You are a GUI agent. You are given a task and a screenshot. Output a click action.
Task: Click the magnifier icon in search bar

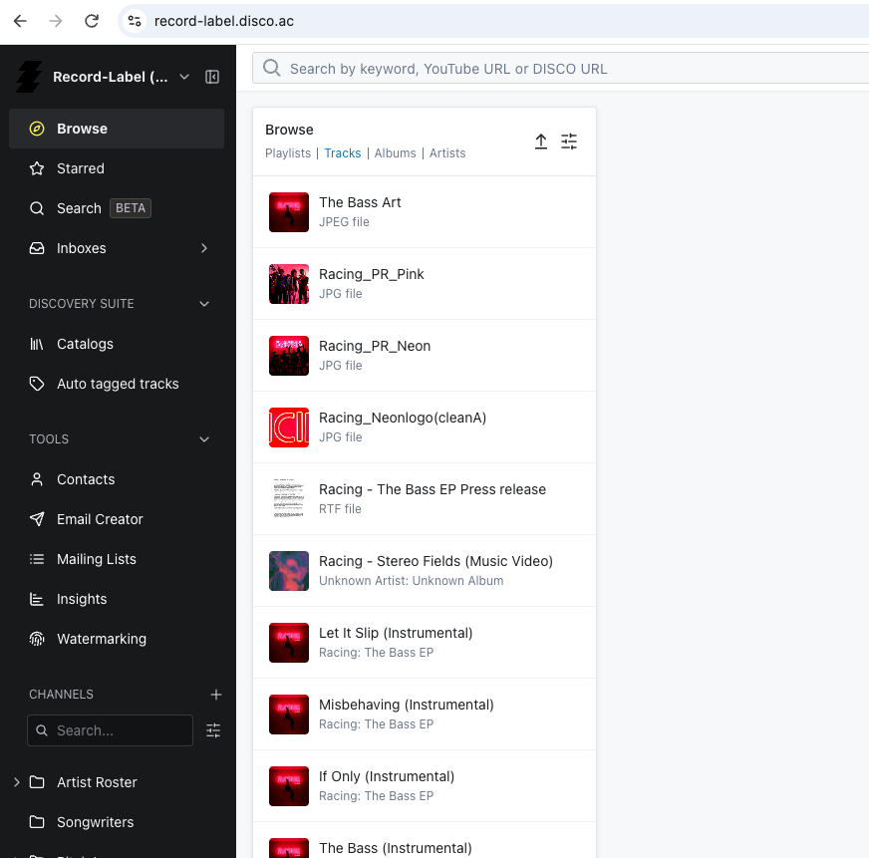(x=271, y=68)
